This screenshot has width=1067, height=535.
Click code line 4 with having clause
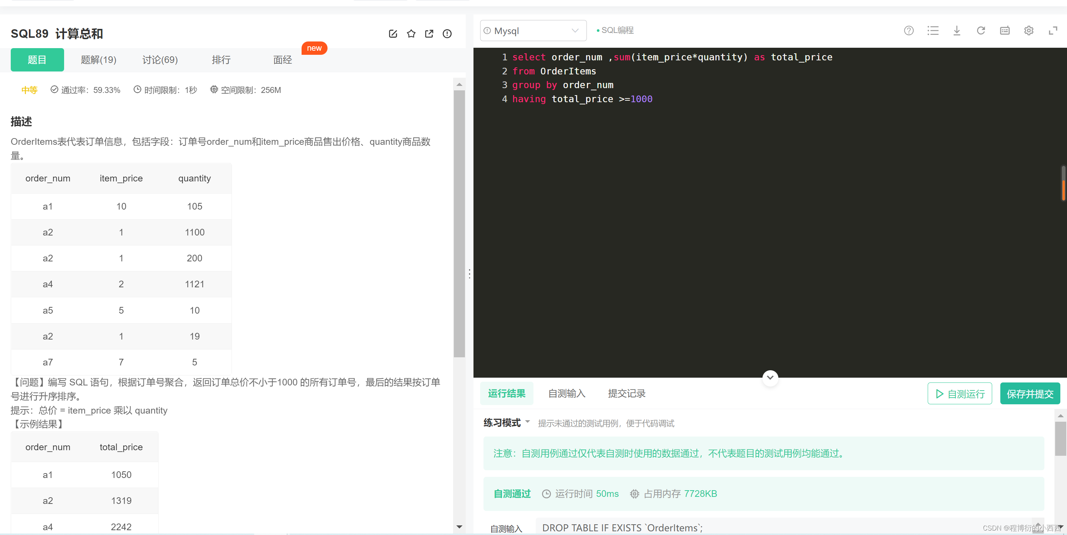pyautogui.click(x=582, y=99)
